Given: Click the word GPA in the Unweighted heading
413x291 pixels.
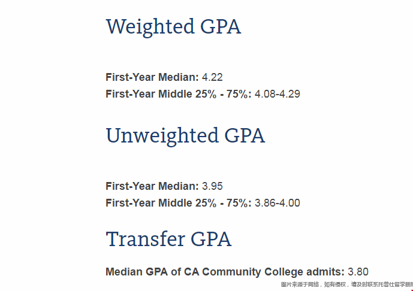Looking at the screenshot, I should tap(244, 135).
